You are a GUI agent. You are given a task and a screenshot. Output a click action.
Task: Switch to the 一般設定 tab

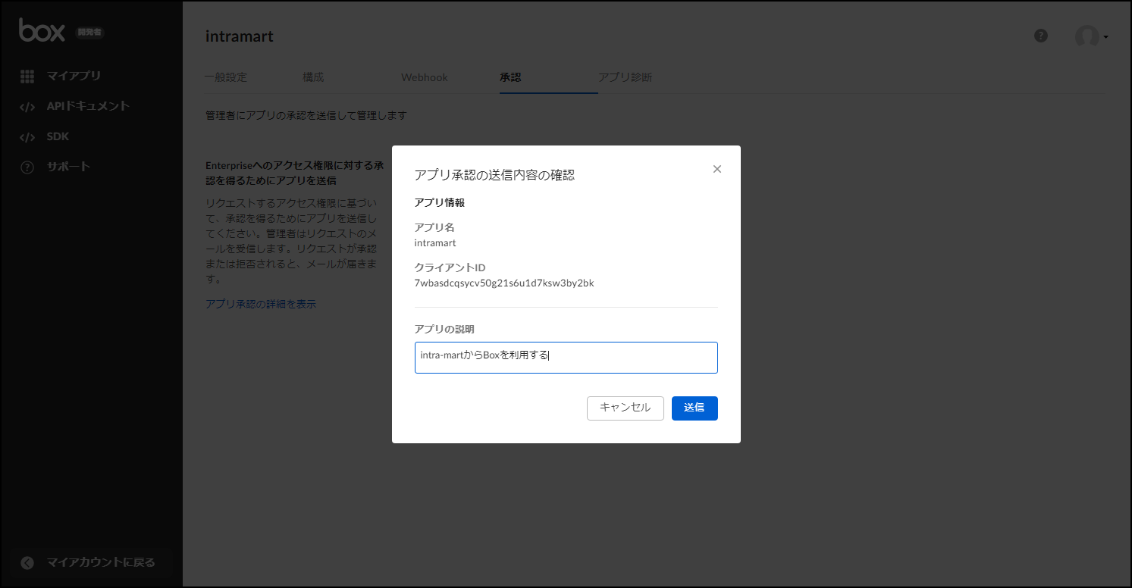226,77
